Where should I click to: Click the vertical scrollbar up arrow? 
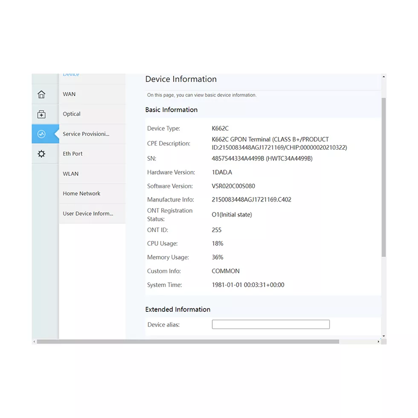pyautogui.click(x=383, y=77)
